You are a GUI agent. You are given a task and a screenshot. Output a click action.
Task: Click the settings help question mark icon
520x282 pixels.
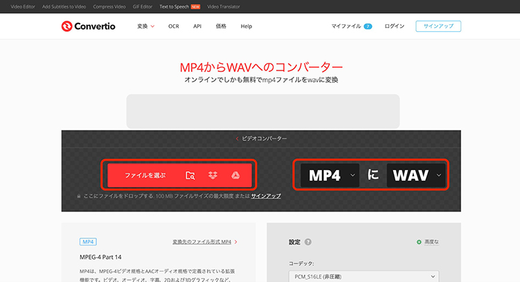[308, 242]
